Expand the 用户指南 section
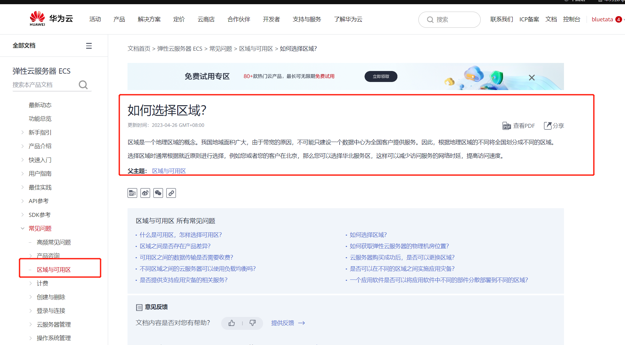 23,174
